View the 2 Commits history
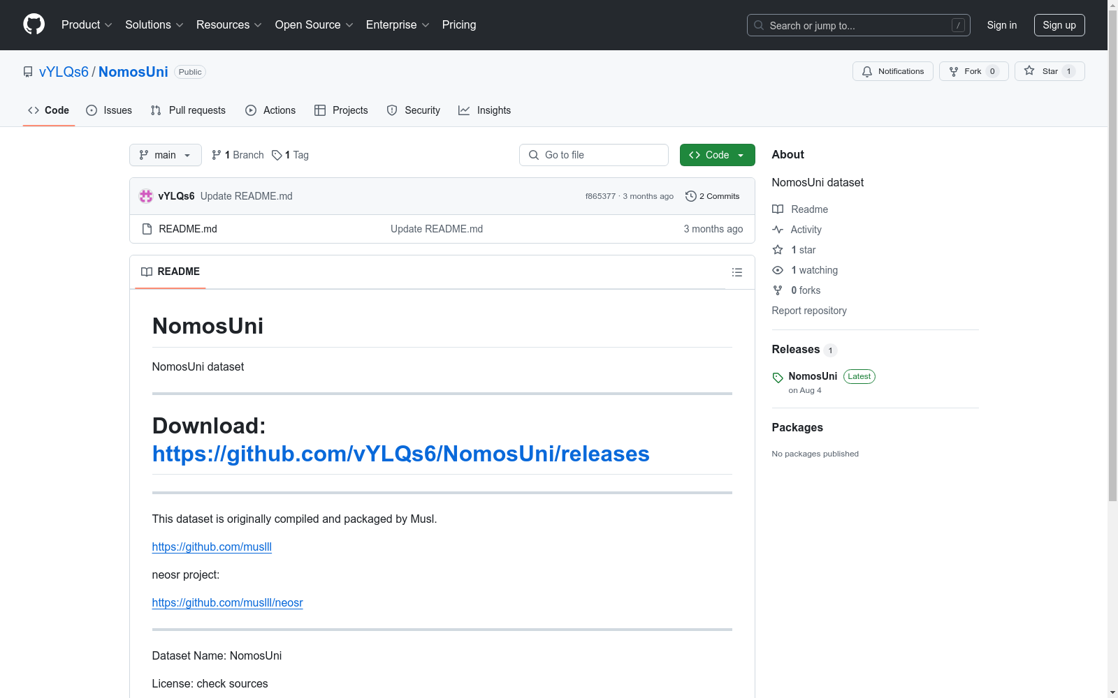This screenshot has height=698, width=1118. tap(713, 196)
